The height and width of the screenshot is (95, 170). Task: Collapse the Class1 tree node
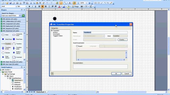[5, 76]
